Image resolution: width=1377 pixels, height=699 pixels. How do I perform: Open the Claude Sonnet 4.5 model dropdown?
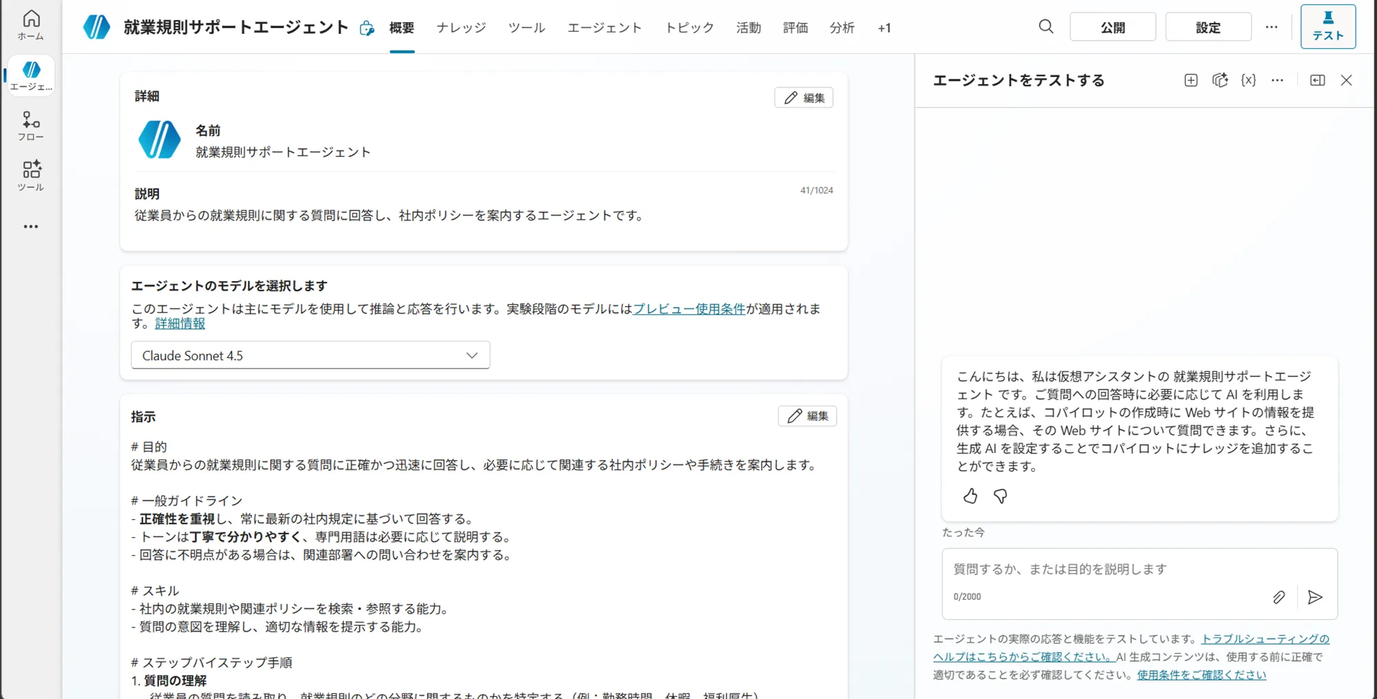(310, 355)
